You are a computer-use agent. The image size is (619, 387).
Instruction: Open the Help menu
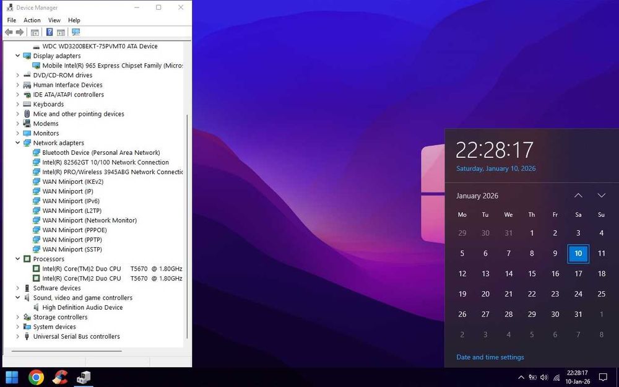click(x=74, y=20)
